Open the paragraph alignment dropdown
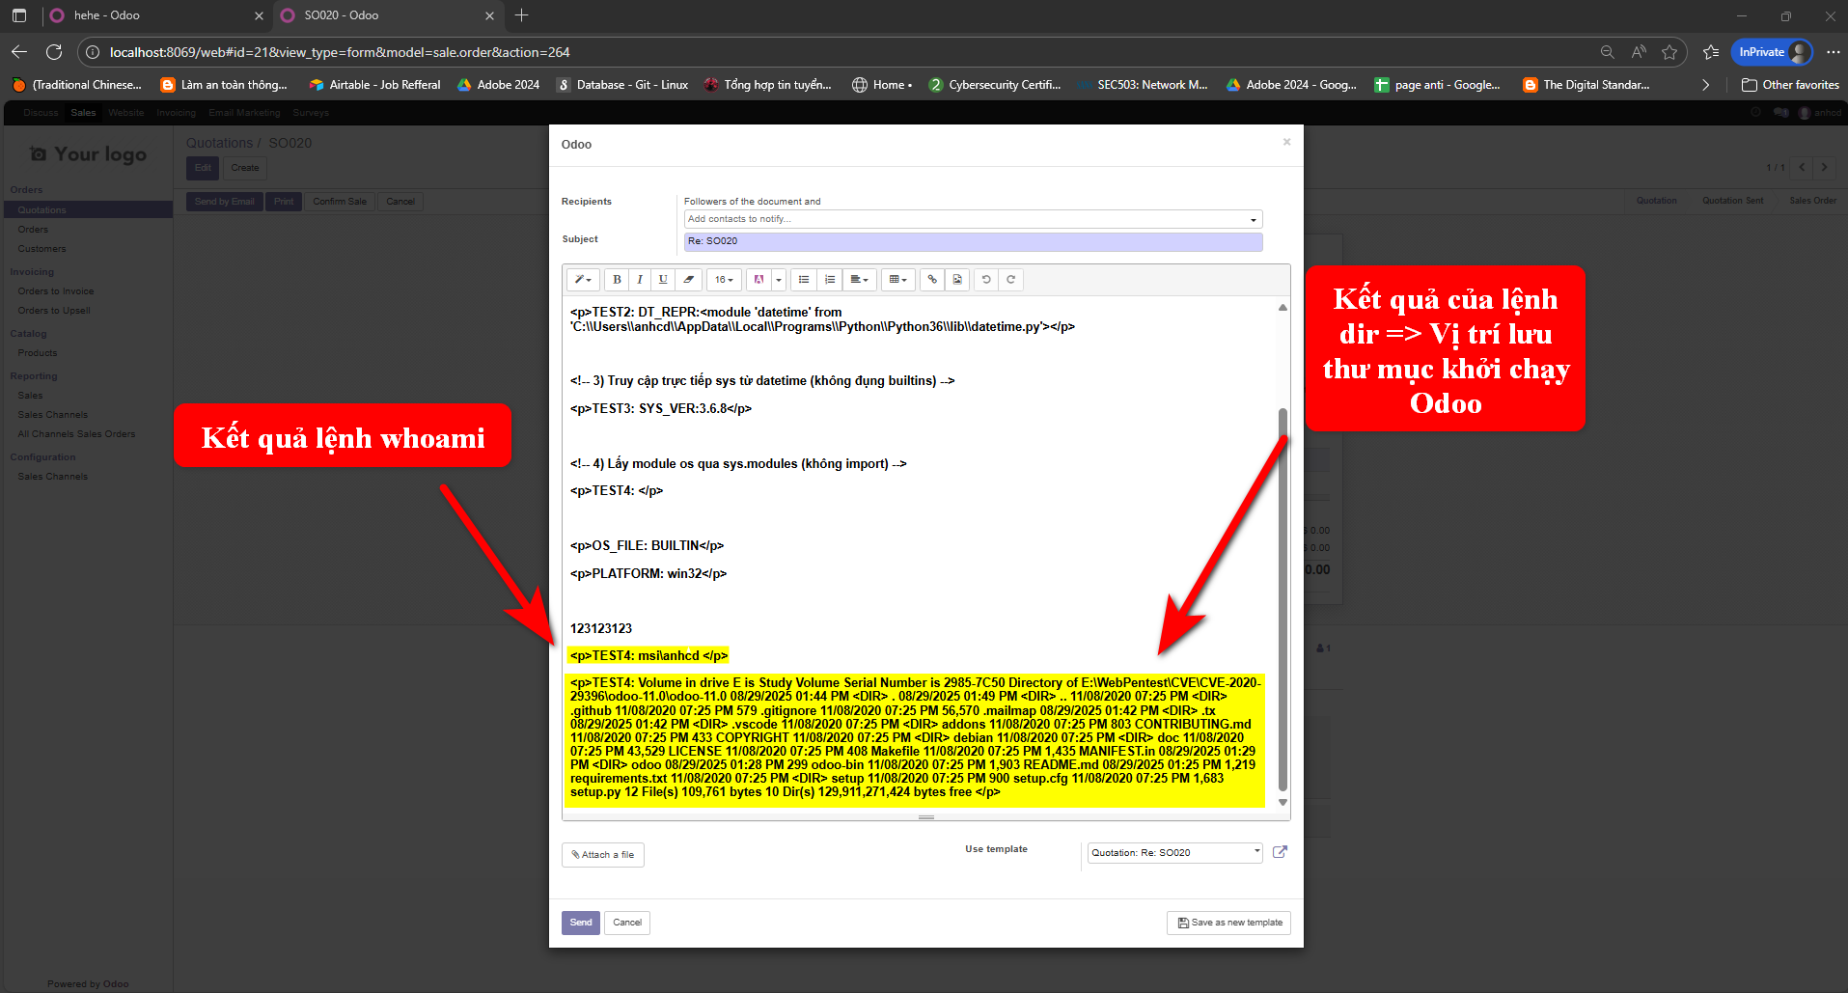 click(859, 280)
